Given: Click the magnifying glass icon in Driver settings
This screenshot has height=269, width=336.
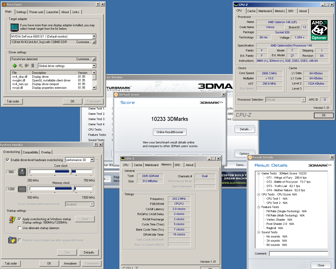Looking at the screenshot, I should tap(21, 66).
